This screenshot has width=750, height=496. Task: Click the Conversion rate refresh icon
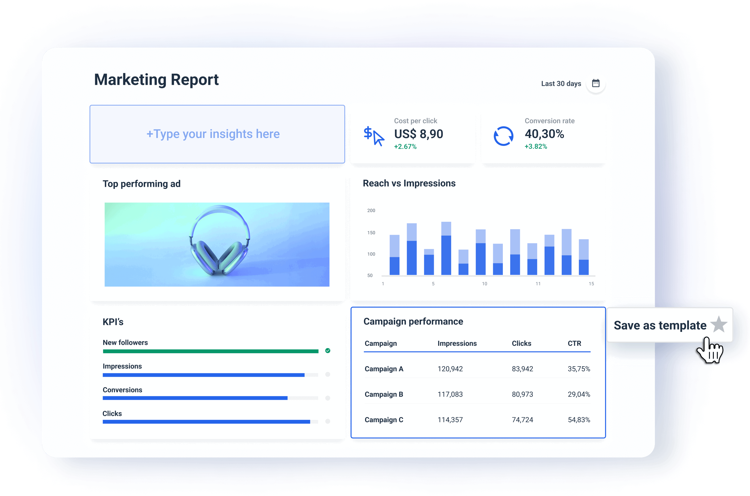point(503,135)
